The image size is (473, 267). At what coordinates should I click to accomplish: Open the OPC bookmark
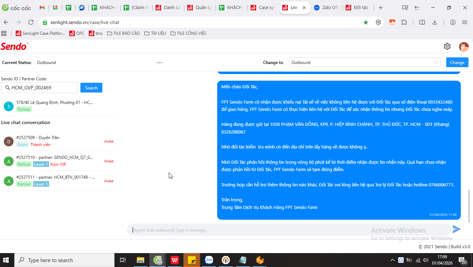(x=77, y=33)
